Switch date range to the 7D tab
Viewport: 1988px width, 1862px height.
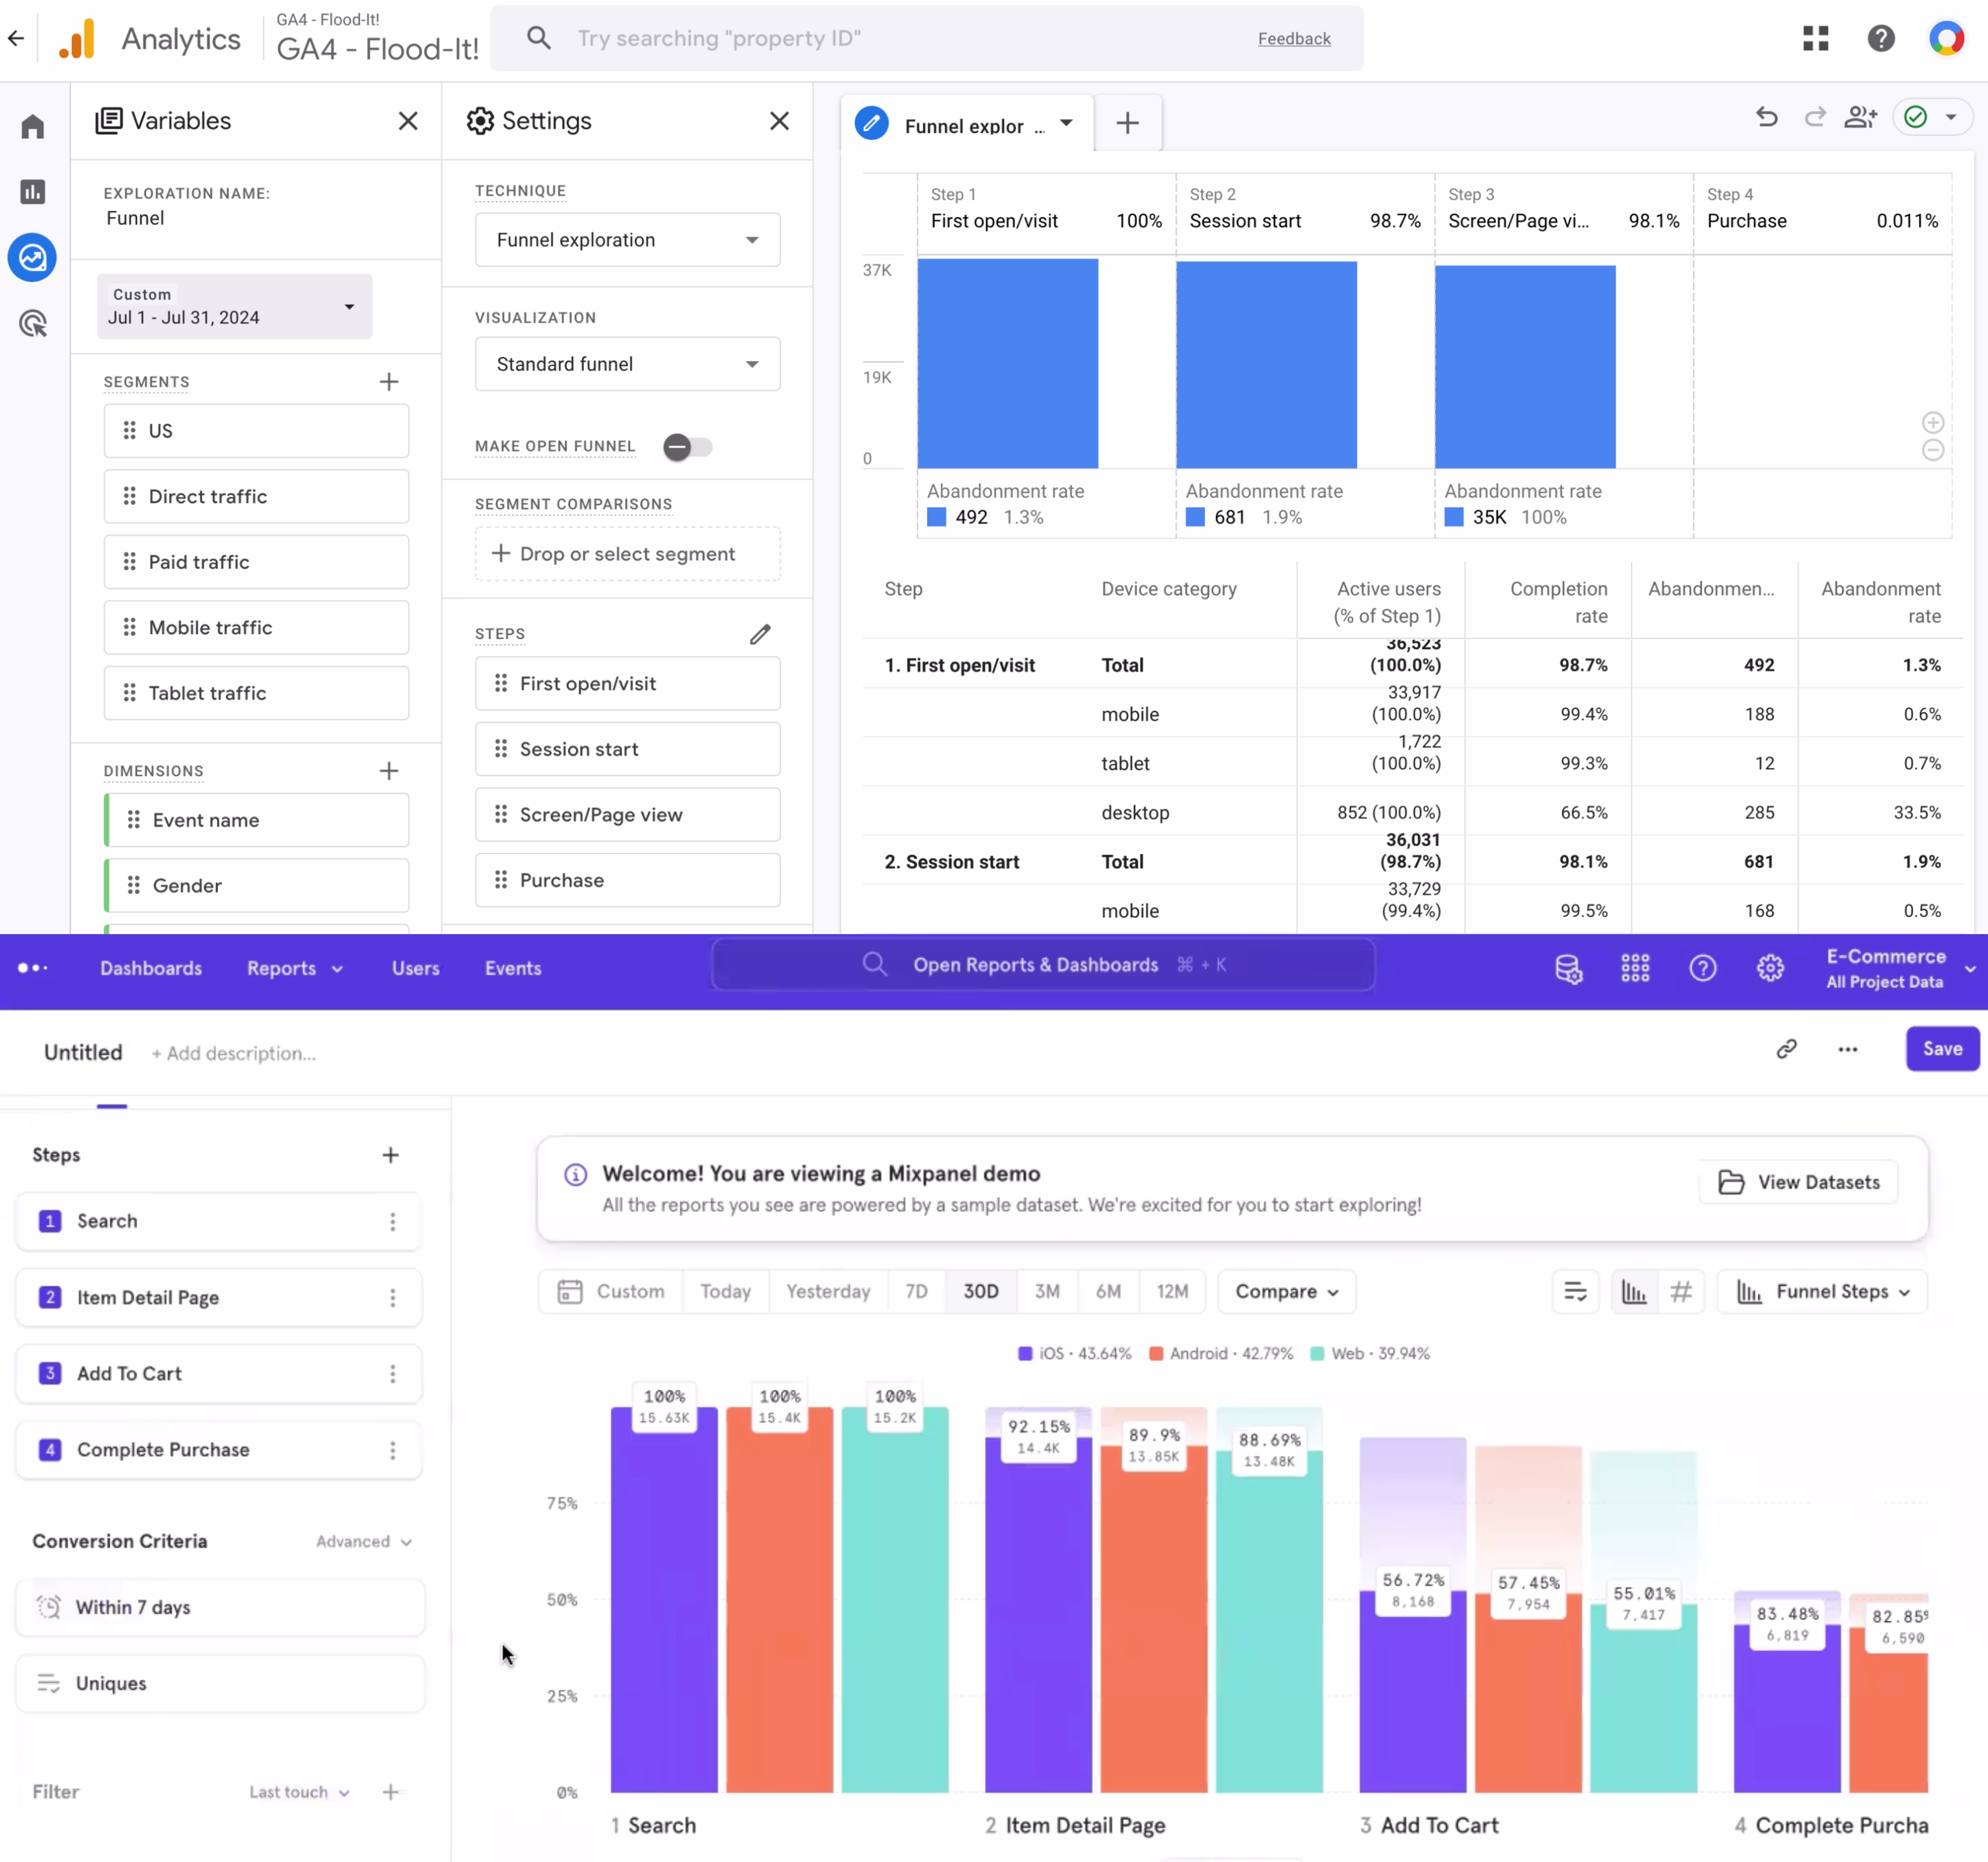point(915,1291)
